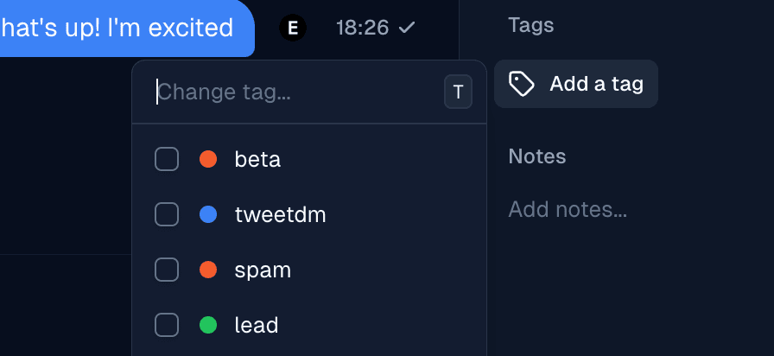The width and height of the screenshot is (774, 356).
Task: Enable the tweetdm tag checkbox
Action: 167,214
